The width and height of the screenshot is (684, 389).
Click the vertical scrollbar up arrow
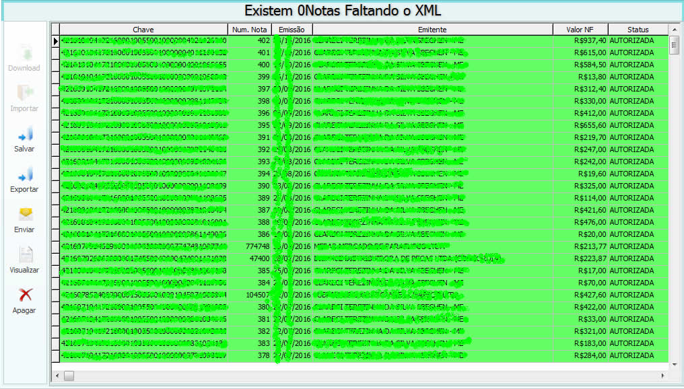click(674, 30)
